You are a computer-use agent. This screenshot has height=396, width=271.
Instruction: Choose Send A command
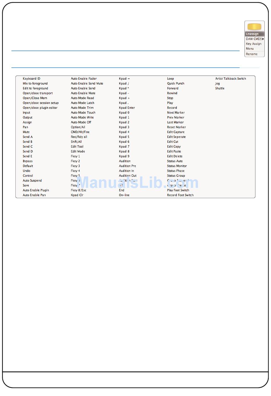point(28,137)
